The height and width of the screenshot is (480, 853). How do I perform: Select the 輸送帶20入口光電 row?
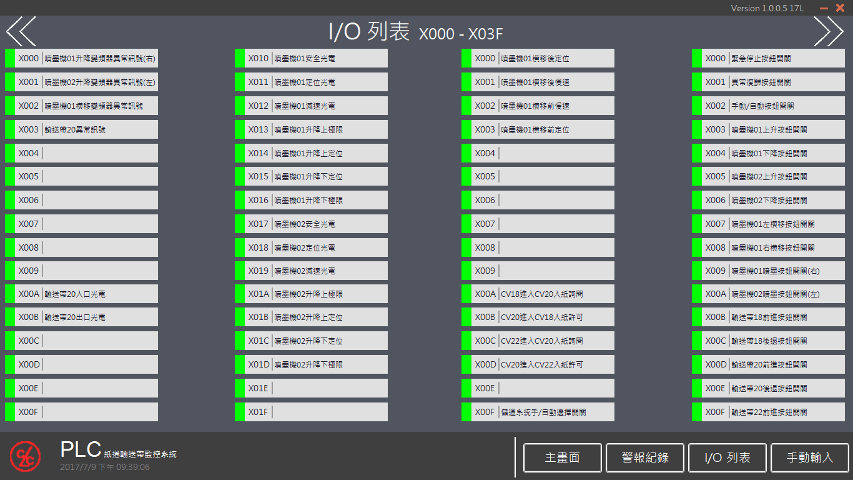click(86, 294)
